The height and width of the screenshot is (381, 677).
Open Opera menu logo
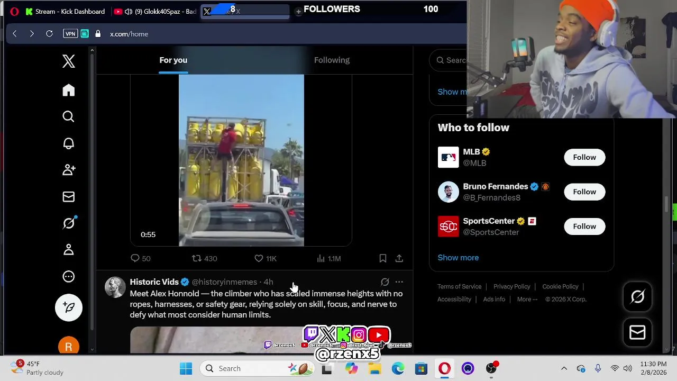14,11
